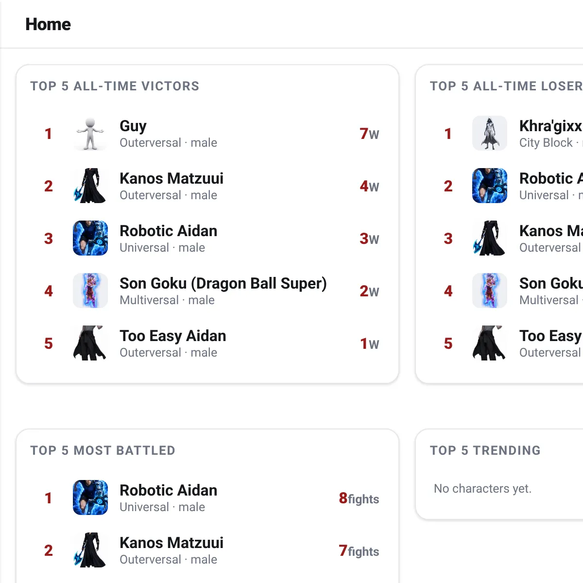Open Khra'gixx avatar in Losers list
Viewport: 583px width, 583px height.
(490, 133)
